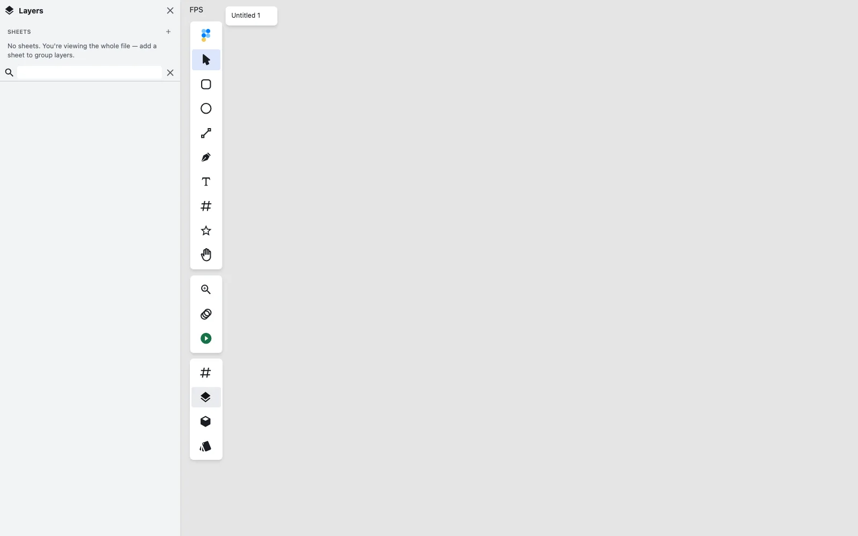Click the SHEETS section header
This screenshot has width=858, height=536.
pos(19,32)
